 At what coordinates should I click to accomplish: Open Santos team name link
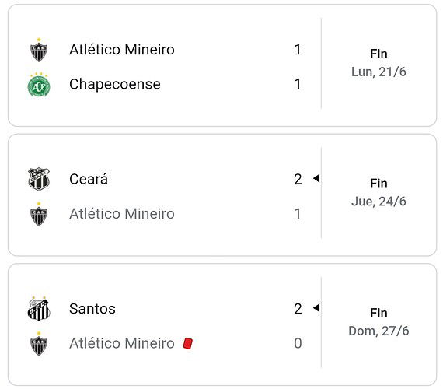click(92, 309)
